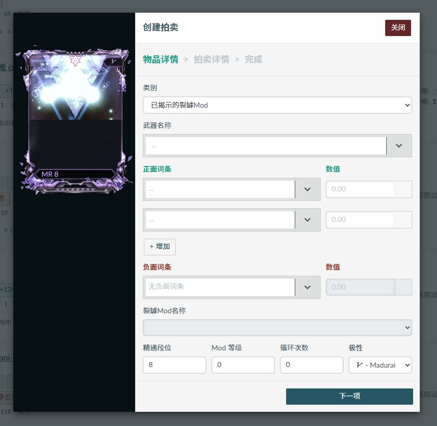Open the 极性 dropdown showing Madurai
The width and height of the screenshot is (437, 426).
click(x=380, y=365)
